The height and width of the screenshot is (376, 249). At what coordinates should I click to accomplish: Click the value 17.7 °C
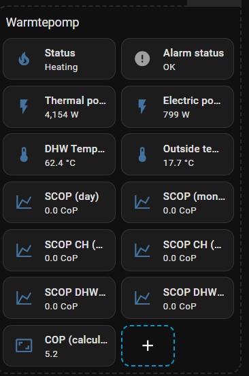178,163
